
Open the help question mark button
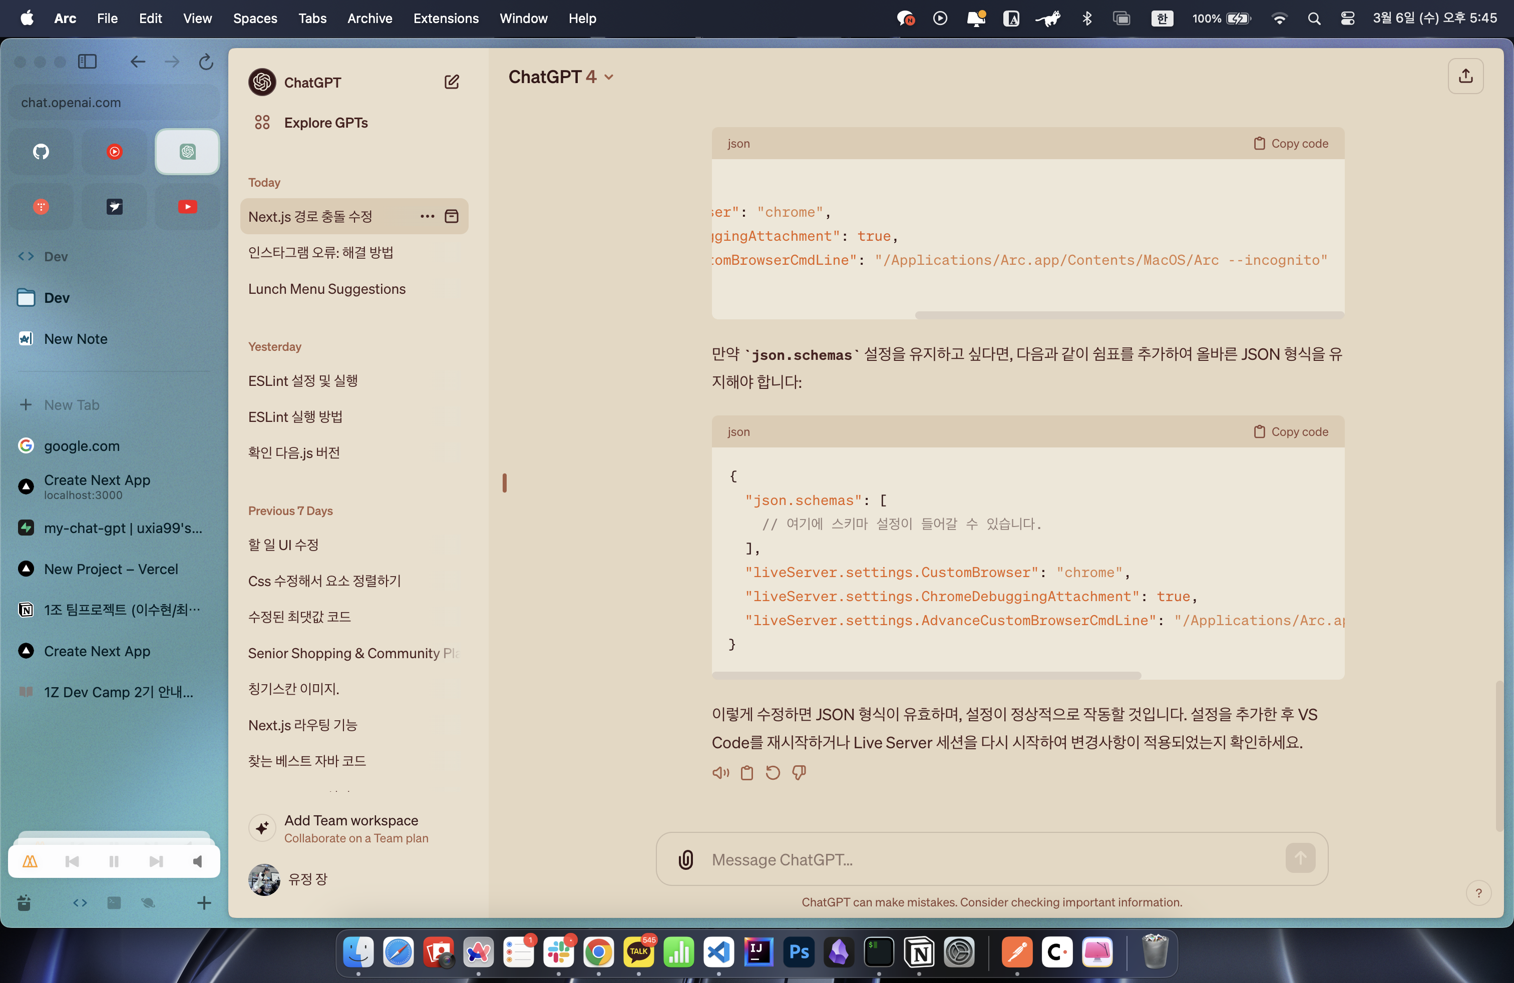click(1478, 893)
